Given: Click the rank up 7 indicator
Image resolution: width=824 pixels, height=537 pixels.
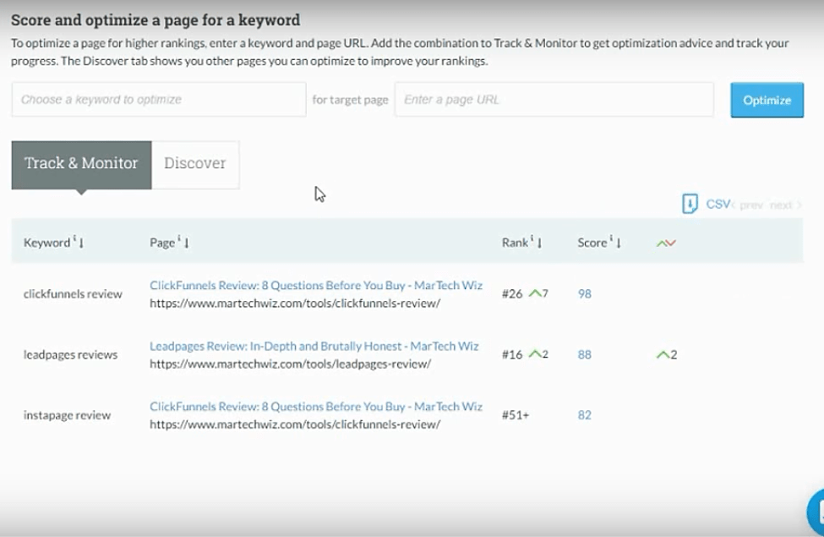Looking at the screenshot, I should point(538,293).
